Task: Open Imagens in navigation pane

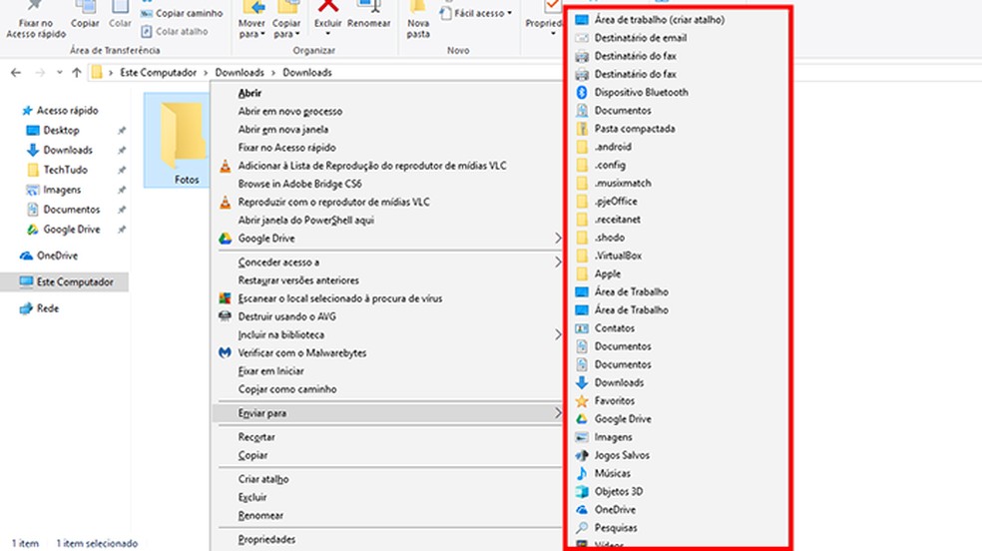Action: click(54, 190)
